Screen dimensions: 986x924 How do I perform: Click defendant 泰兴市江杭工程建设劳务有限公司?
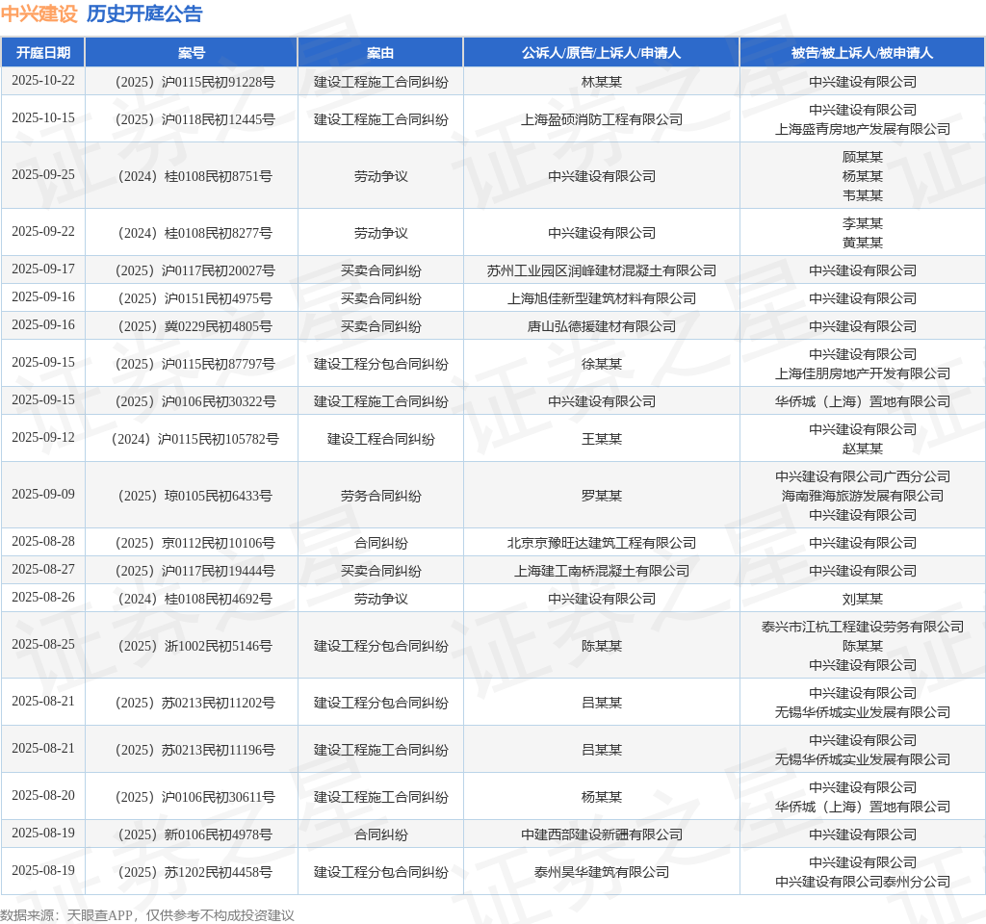(x=862, y=627)
